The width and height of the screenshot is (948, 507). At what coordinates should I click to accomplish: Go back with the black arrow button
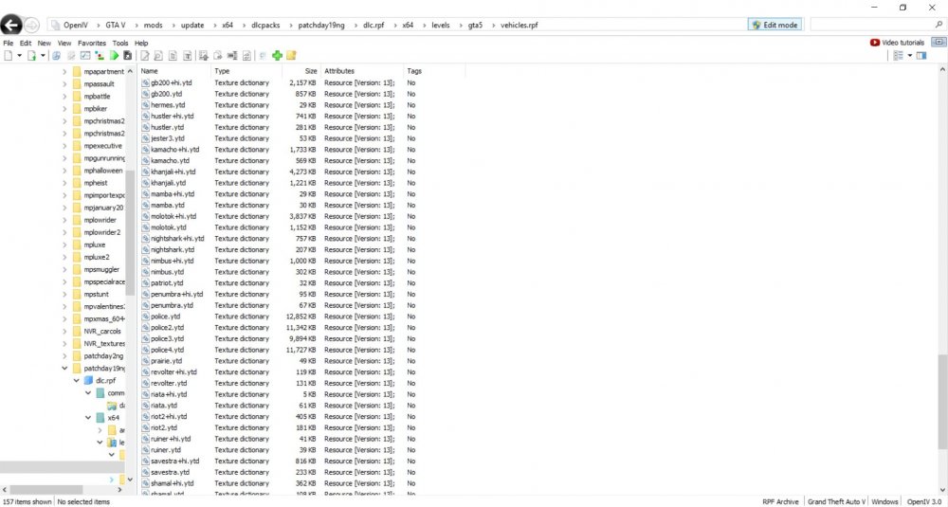[x=10, y=25]
